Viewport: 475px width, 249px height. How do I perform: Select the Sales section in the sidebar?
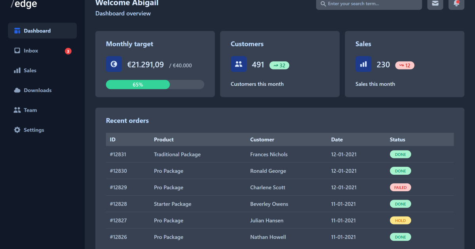pos(30,70)
